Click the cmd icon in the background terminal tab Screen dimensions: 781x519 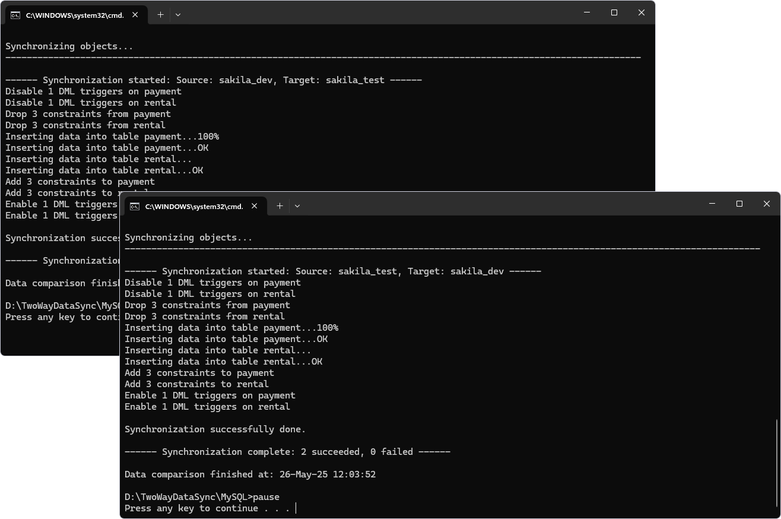(x=15, y=15)
